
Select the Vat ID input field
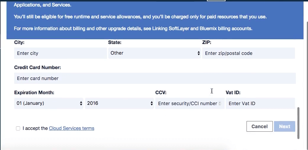click(260, 104)
